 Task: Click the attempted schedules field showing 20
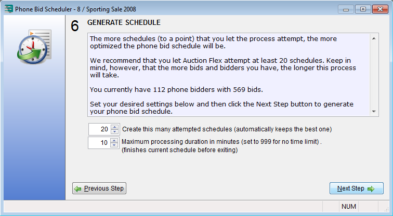(99, 129)
